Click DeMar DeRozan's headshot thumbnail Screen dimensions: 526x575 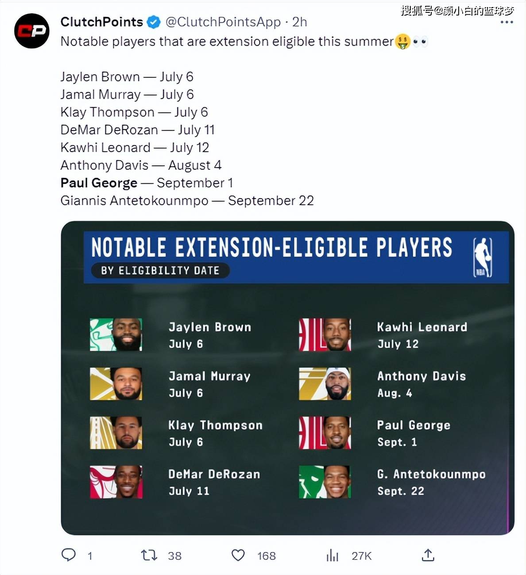[116, 482]
